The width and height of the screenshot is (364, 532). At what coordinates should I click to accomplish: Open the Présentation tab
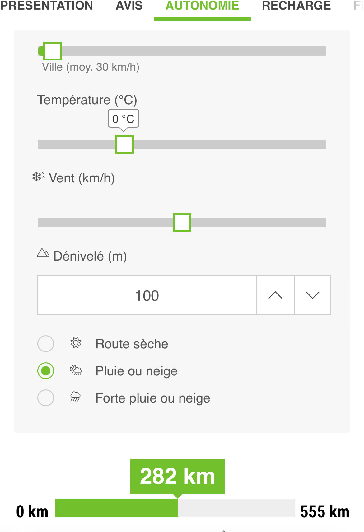(x=47, y=6)
